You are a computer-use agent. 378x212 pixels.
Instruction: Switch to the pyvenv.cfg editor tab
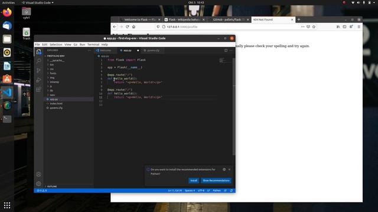tap(153, 51)
